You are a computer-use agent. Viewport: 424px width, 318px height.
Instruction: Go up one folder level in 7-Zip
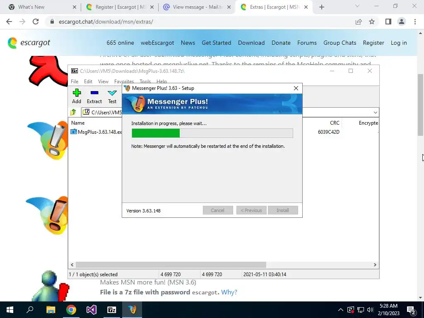pos(73,112)
